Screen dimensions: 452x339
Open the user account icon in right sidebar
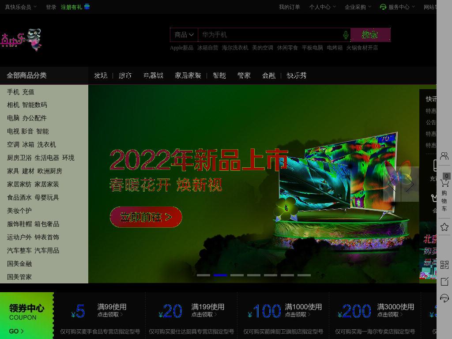[444, 156]
